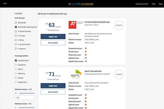Click A+International Health care plan title

pyautogui.click(x=97, y=22)
